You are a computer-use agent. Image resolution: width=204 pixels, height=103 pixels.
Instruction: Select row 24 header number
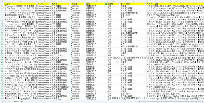pyautogui.click(x=2, y=53)
